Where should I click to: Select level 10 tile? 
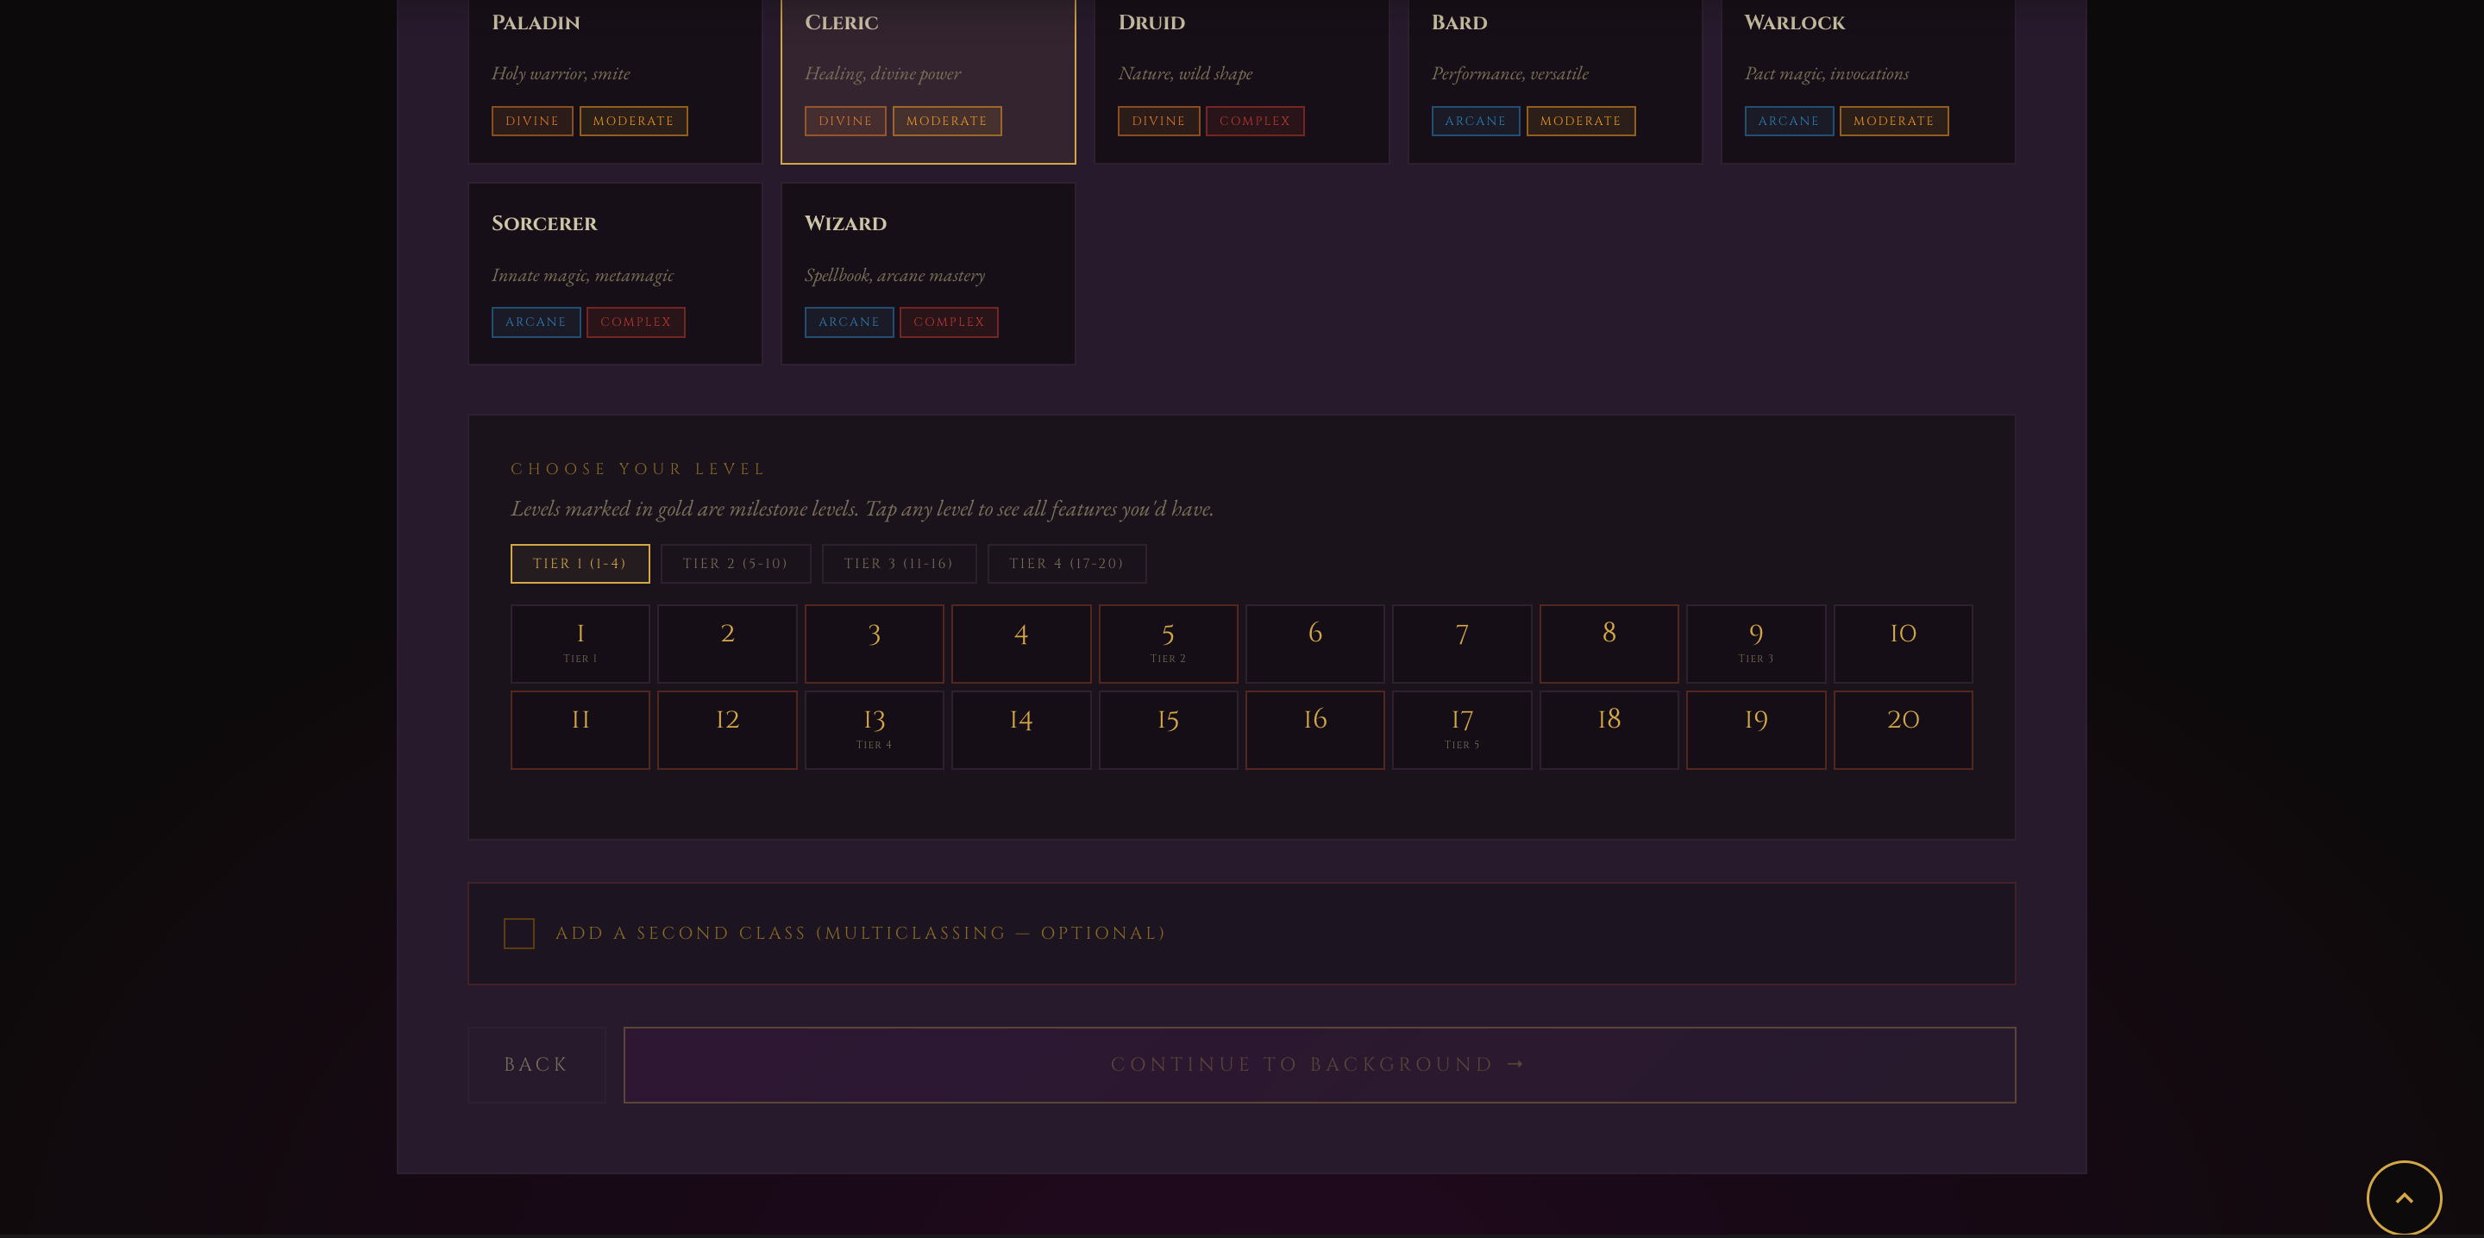[1903, 644]
